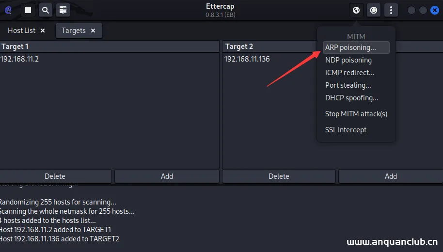Select ARP poisoning from MITM menu
The height and width of the screenshot is (252, 443).
click(x=350, y=47)
